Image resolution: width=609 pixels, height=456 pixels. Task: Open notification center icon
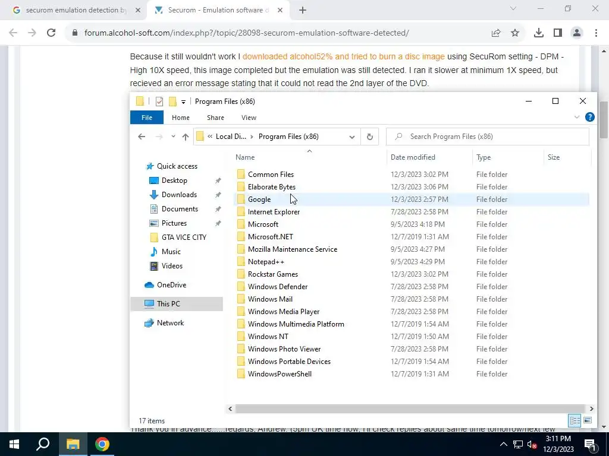pyautogui.click(x=590, y=444)
